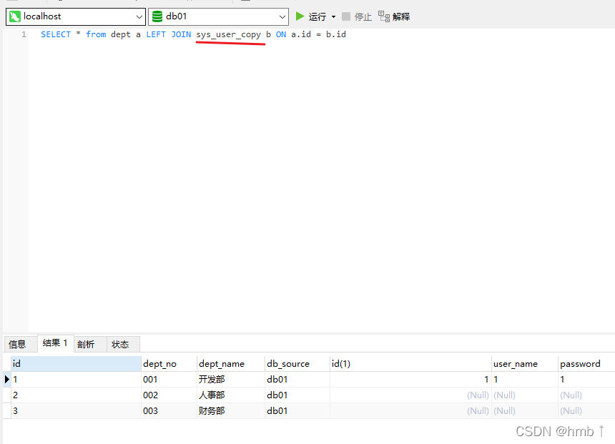Image resolution: width=615 pixels, height=444 pixels.
Task: Select the dept_no cell 002
Action: click(169, 395)
